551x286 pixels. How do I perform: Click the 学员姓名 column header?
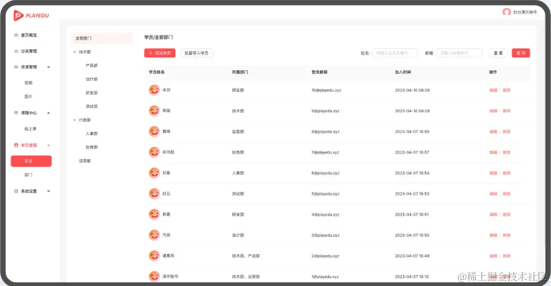(x=157, y=72)
